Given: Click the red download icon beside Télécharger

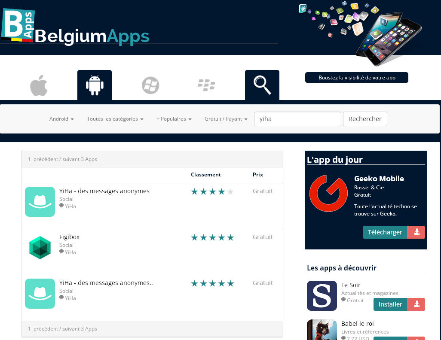Looking at the screenshot, I should click(x=416, y=232).
